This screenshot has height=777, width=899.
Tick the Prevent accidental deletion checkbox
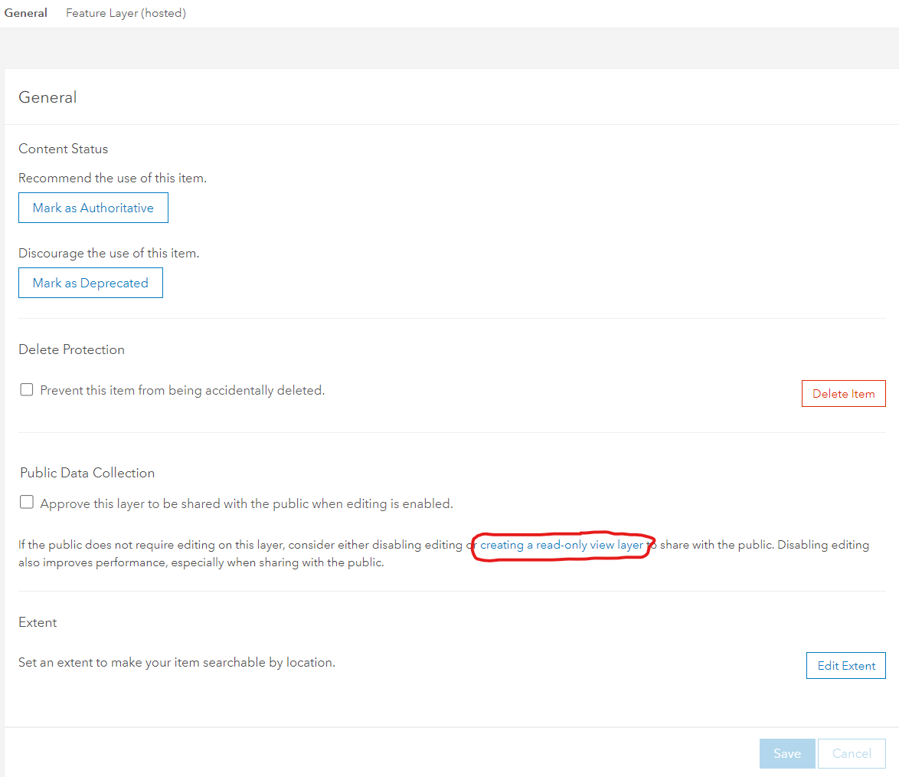tap(26, 389)
